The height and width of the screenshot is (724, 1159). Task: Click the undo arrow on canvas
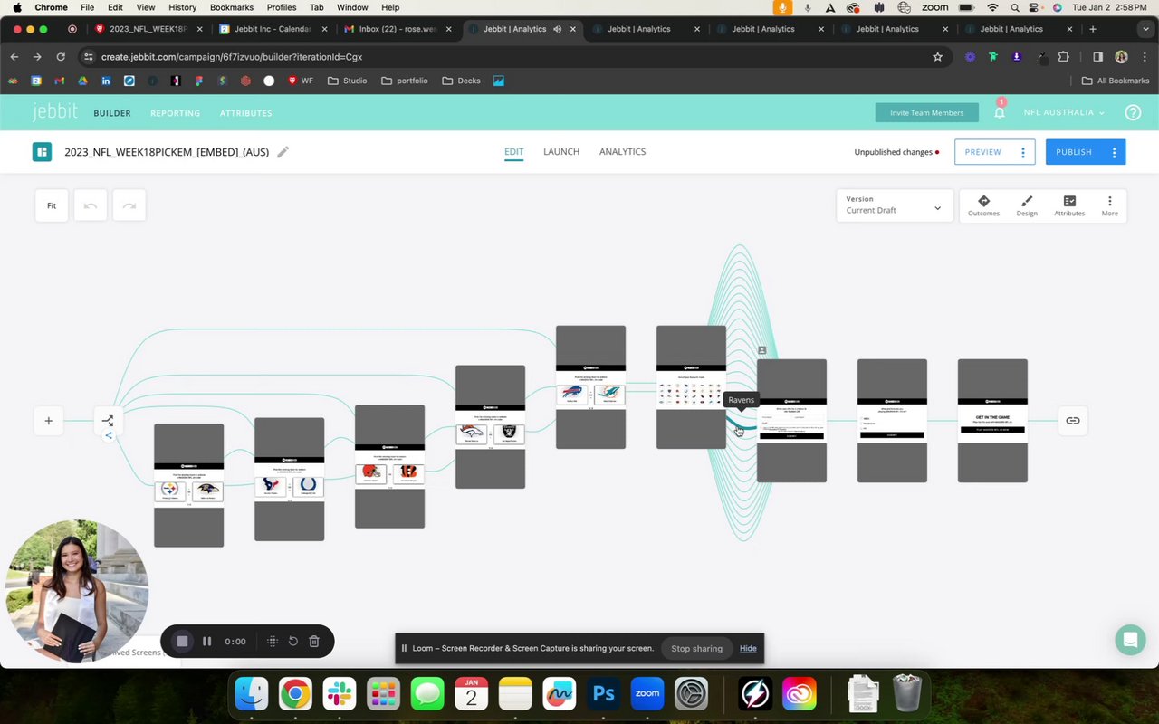[91, 205]
